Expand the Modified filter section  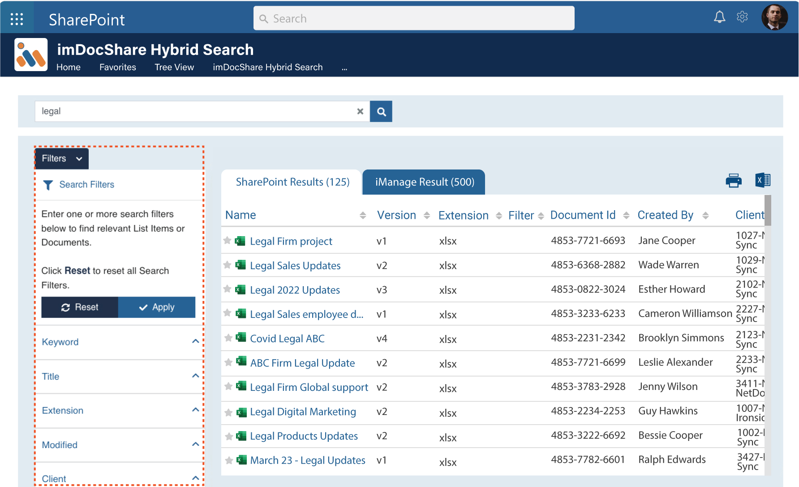coord(195,445)
